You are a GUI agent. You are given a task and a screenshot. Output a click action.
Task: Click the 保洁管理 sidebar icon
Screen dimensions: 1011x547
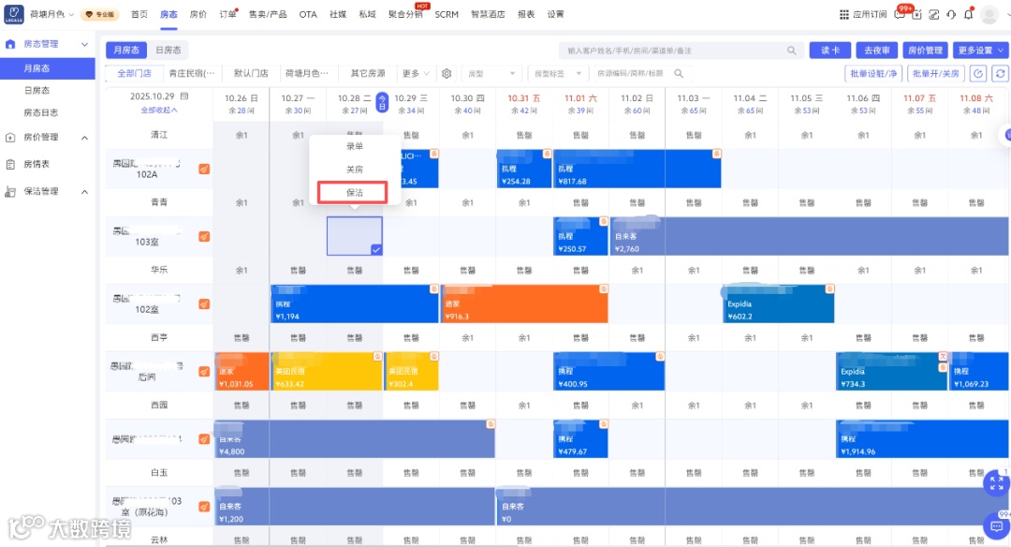pos(10,192)
